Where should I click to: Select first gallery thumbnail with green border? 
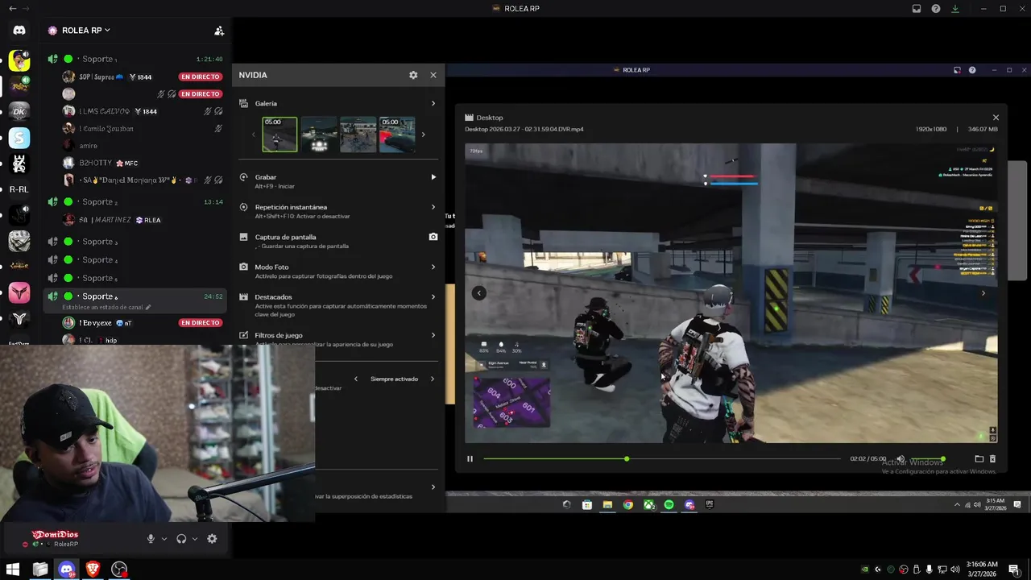279,135
